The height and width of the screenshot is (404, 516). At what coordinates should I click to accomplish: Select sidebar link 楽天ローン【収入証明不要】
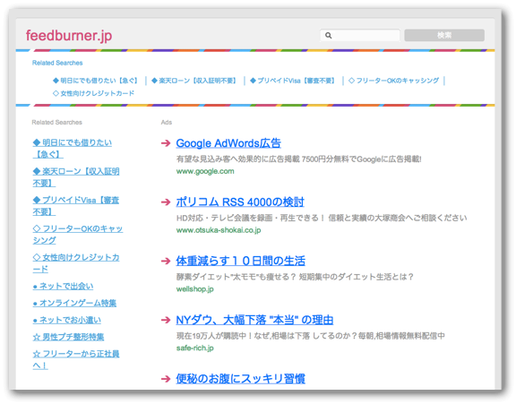click(x=76, y=177)
